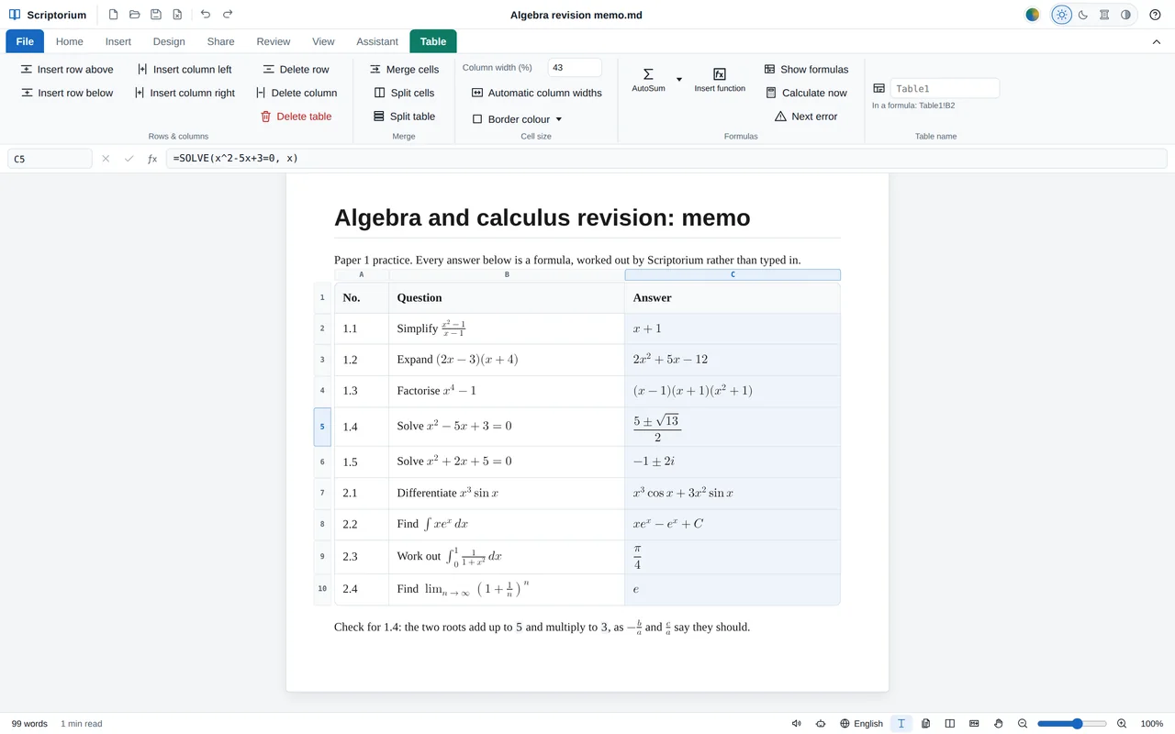Open the help question mark icon

pos(1155,15)
